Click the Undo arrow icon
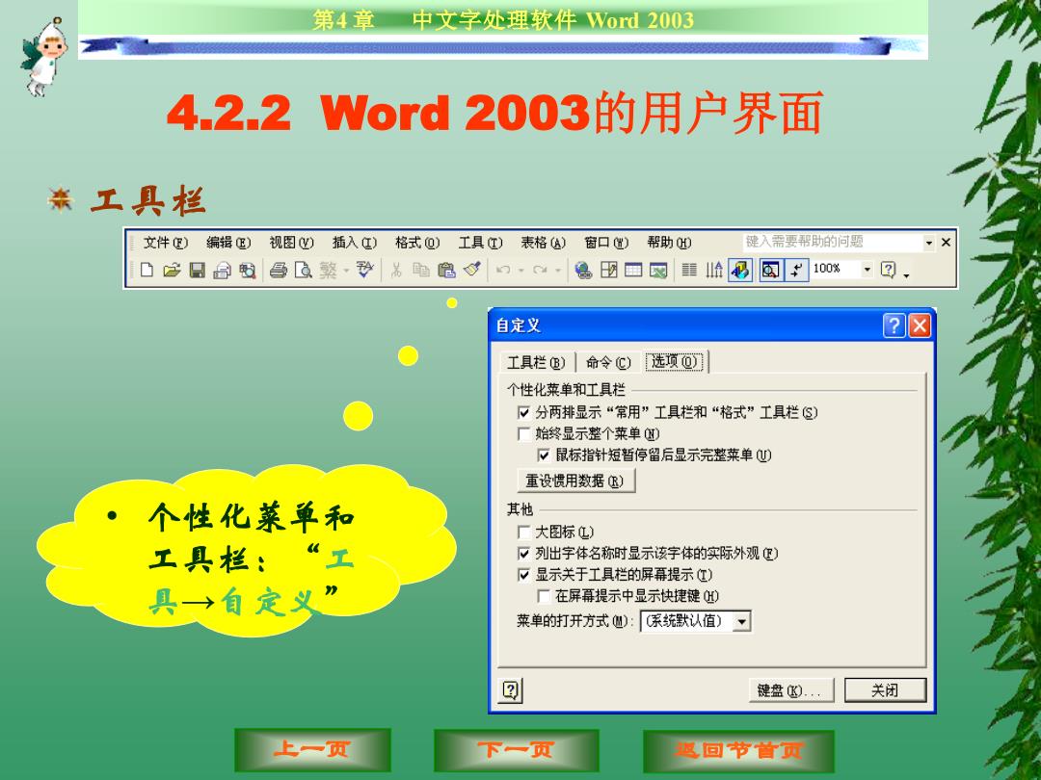Image resolution: width=1041 pixels, height=780 pixels. tap(503, 270)
